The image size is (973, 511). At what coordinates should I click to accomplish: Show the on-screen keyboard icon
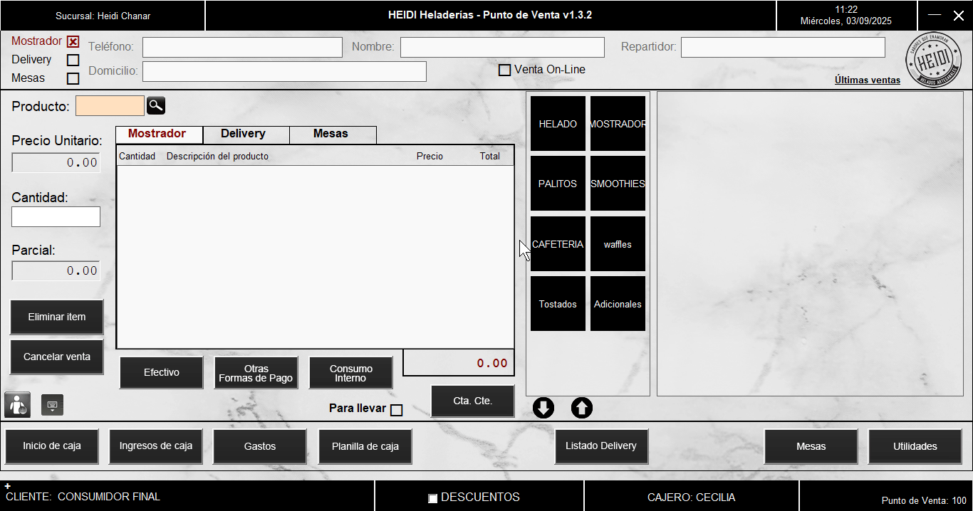click(52, 405)
